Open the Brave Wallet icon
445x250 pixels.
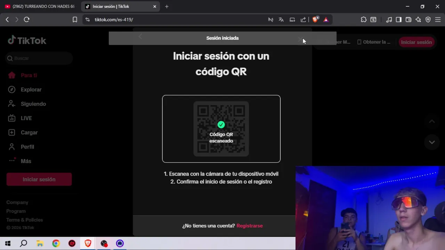tap(408, 20)
